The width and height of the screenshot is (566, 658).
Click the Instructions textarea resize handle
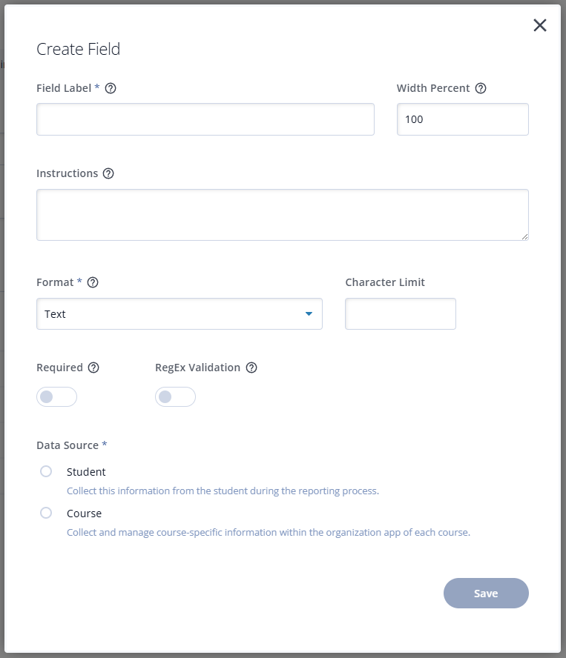(x=524, y=236)
